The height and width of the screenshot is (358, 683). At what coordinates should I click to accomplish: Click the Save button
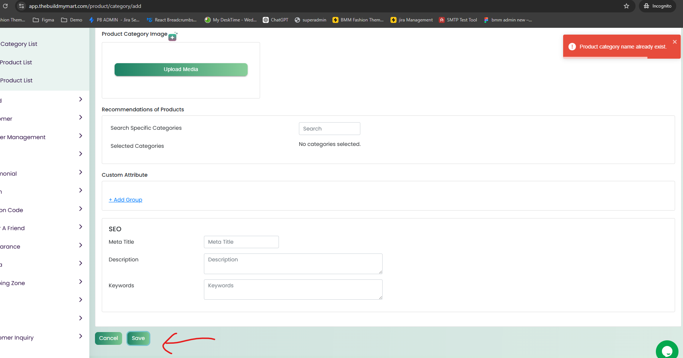(x=138, y=338)
